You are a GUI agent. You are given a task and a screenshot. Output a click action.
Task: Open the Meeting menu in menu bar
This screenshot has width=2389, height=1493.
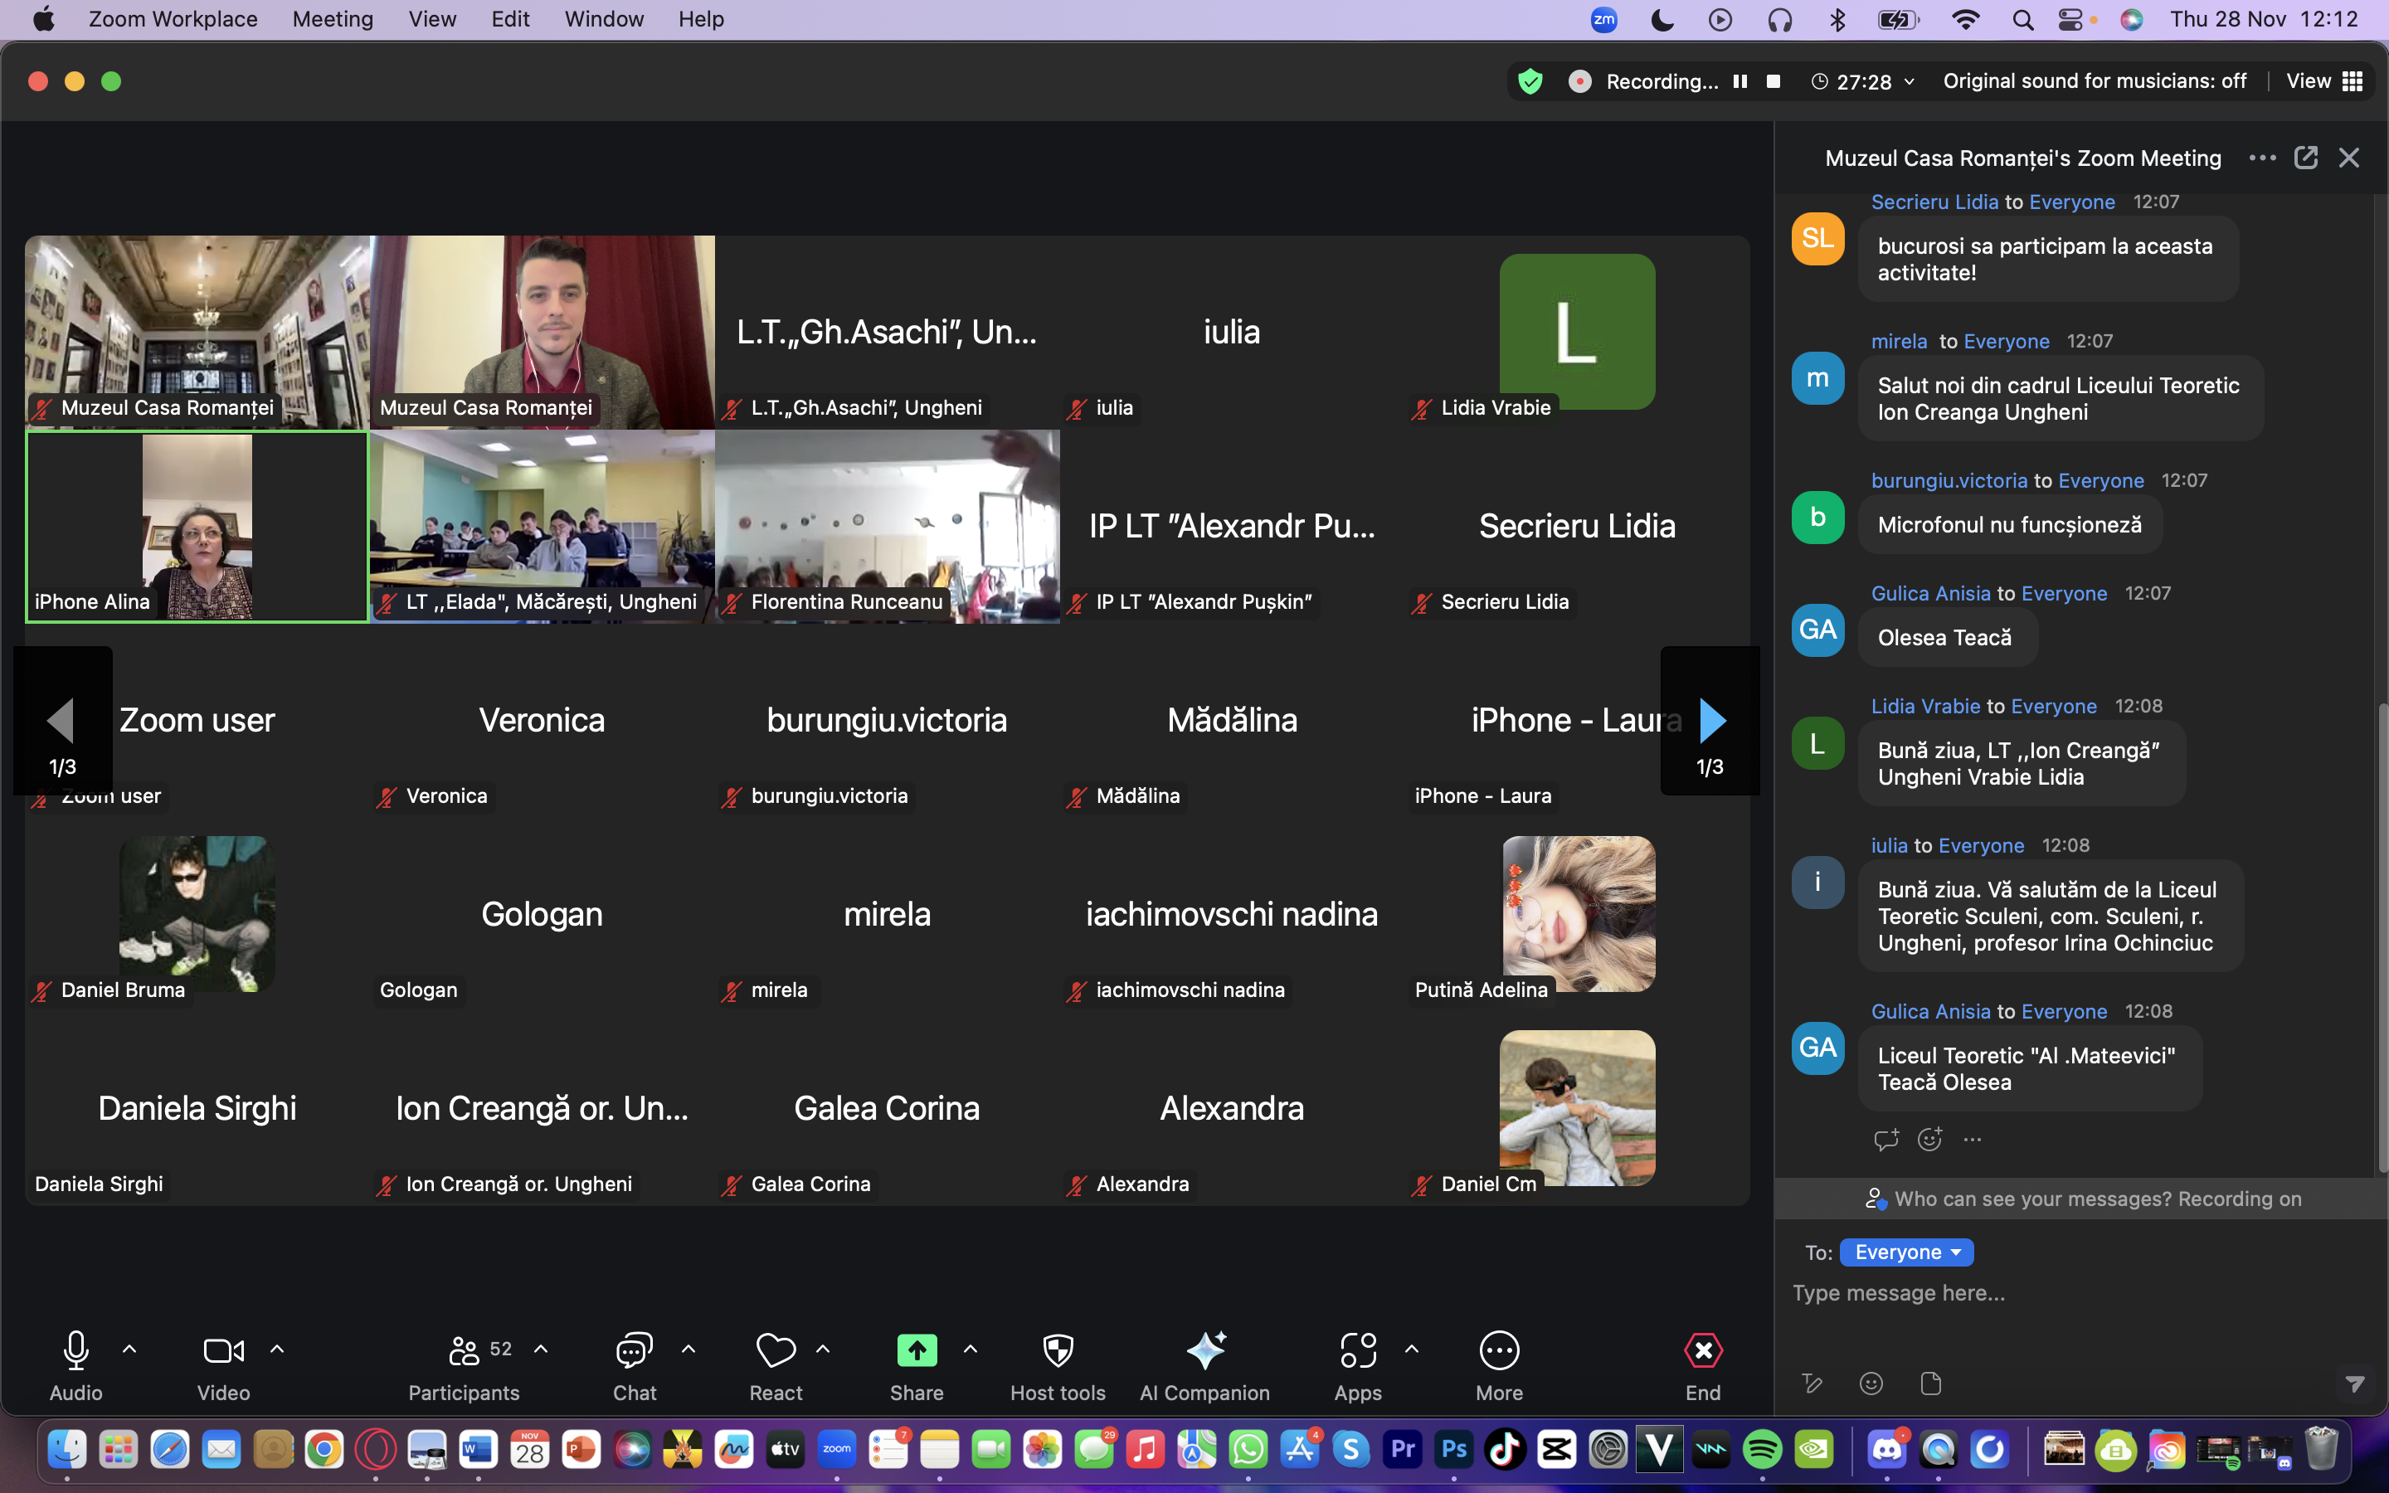(x=333, y=19)
